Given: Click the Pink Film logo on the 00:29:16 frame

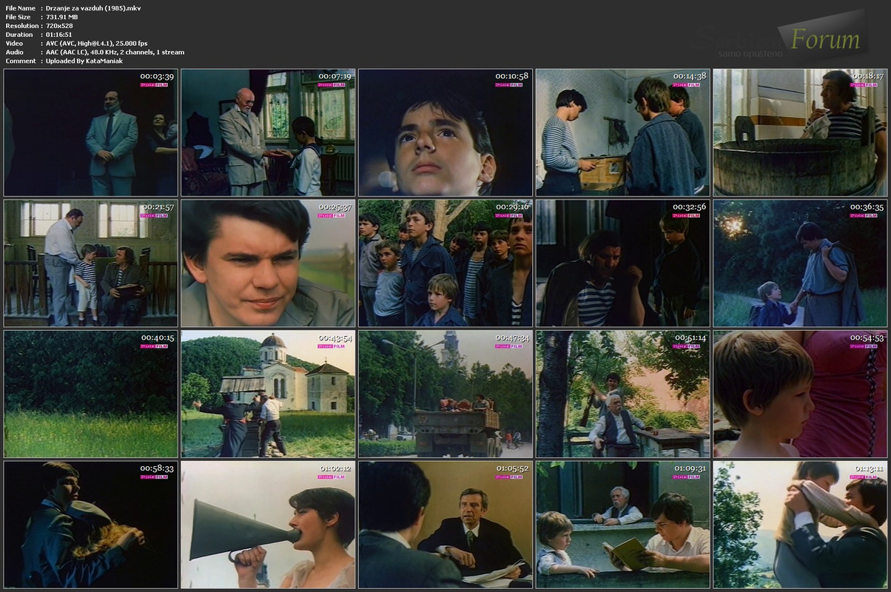Looking at the screenshot, I should click(508, 215).
